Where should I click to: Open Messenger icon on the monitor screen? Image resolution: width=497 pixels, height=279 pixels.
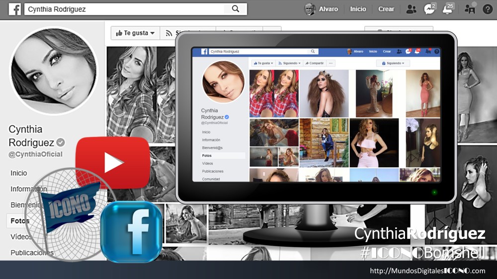(x=408, y=51)
